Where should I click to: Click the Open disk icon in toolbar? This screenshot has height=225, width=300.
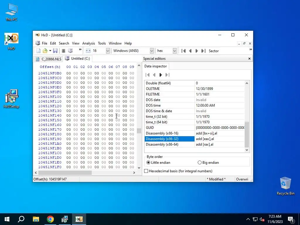point(70,51)
